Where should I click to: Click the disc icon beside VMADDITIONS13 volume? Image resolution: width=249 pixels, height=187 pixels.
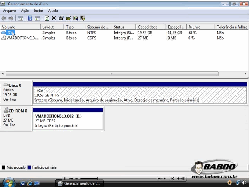(x=4, y=38)
